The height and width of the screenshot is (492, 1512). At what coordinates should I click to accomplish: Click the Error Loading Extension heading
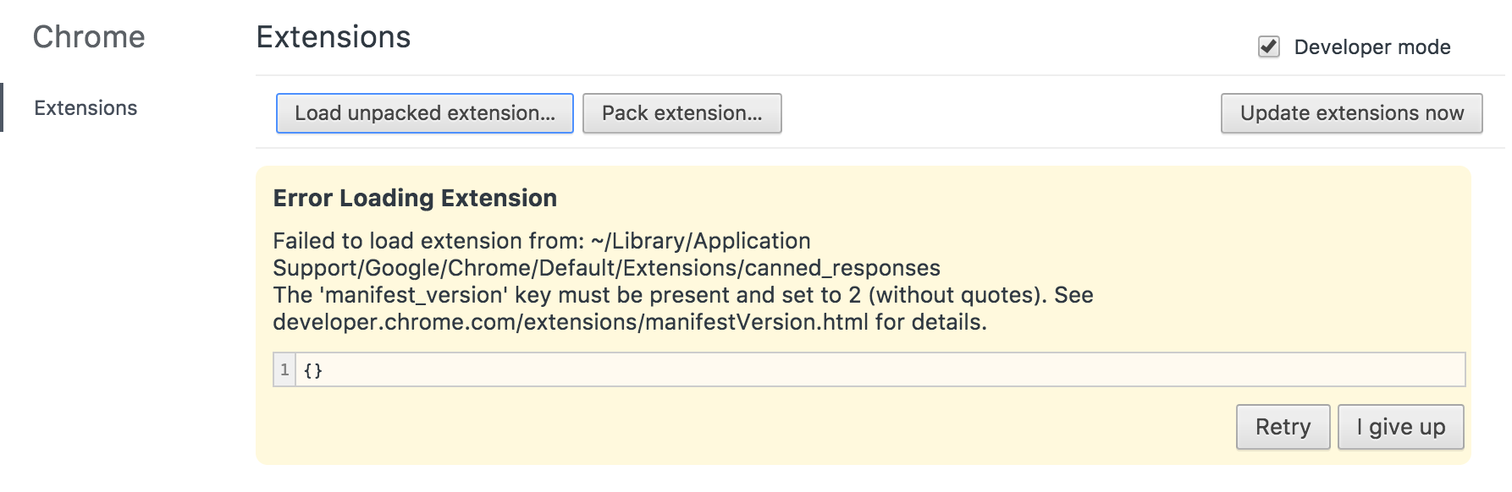point(415,198)
